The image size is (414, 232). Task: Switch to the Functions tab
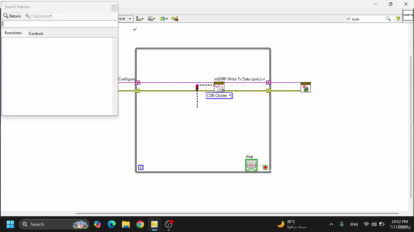click(x=13, y=33)
